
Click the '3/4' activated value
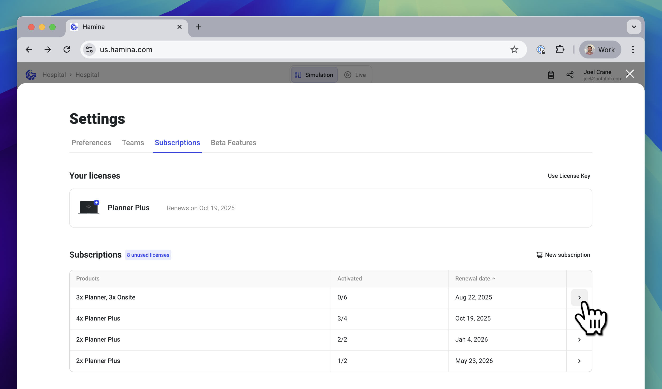coord(342,318)
